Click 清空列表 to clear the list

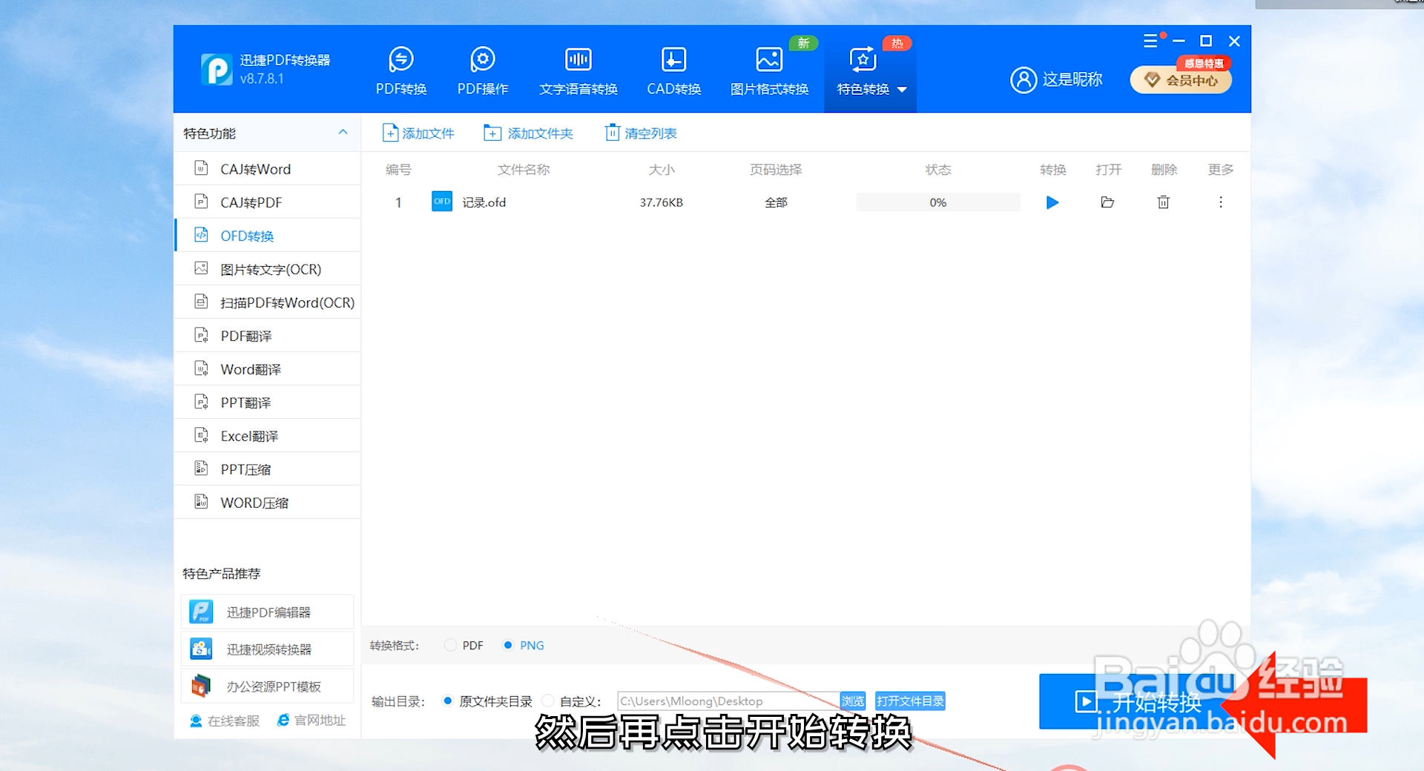pyautogui.click(x=641, y=133)
